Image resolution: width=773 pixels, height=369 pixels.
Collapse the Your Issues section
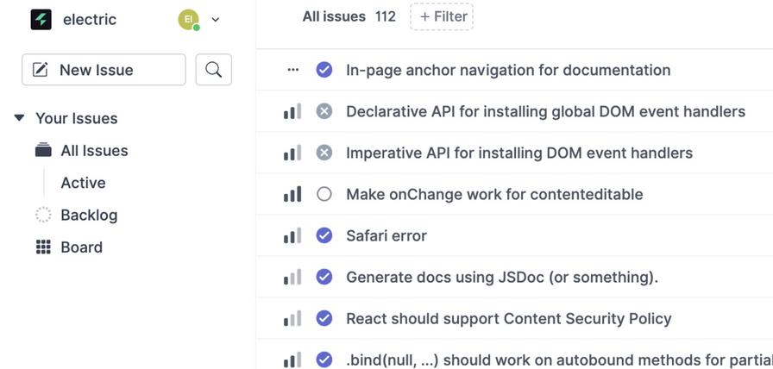pyautogui.click(x=19, y=118)
